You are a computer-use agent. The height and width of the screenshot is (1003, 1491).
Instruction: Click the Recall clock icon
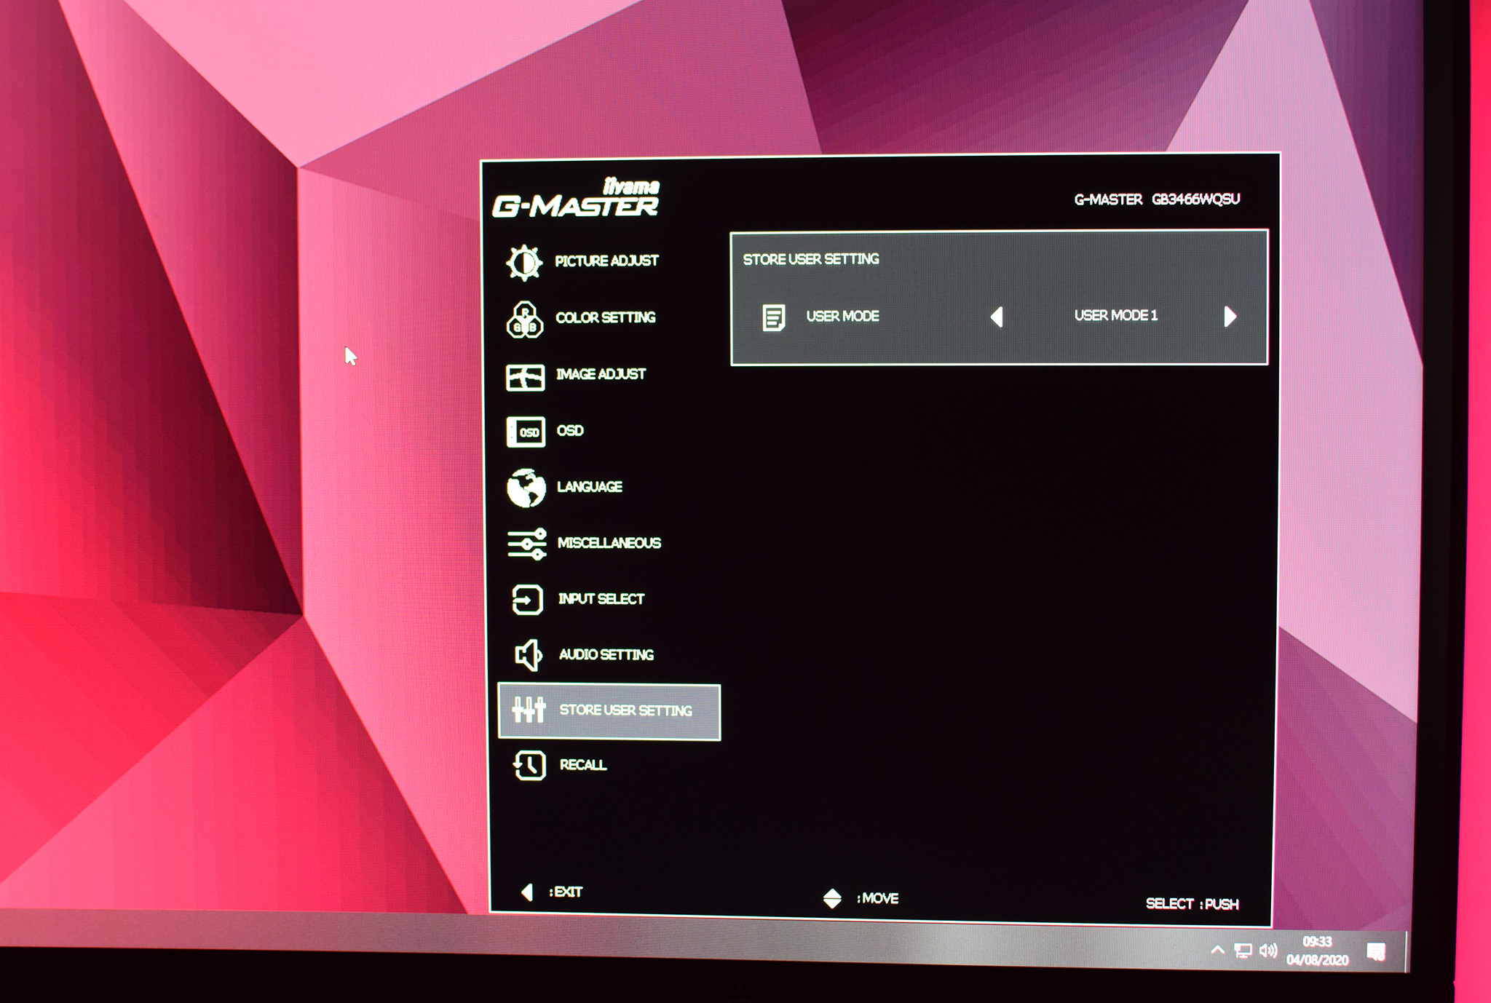tap(529, 766)
